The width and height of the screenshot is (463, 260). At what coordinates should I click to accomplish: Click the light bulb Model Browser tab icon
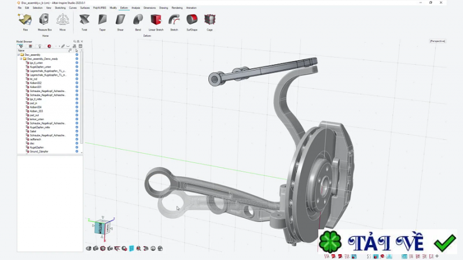click(x=39, y=46)
